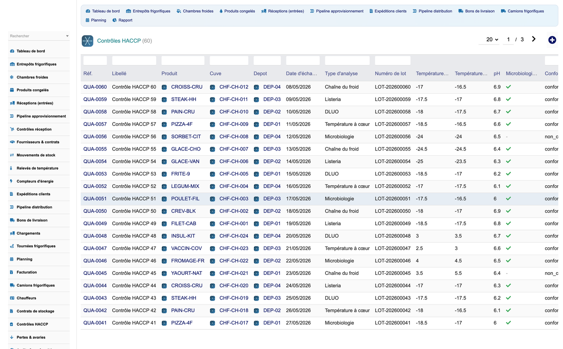The width and height of the screenshot is (563, 349).
Task: Open record link QUA-0060
Action: [95, 87]
